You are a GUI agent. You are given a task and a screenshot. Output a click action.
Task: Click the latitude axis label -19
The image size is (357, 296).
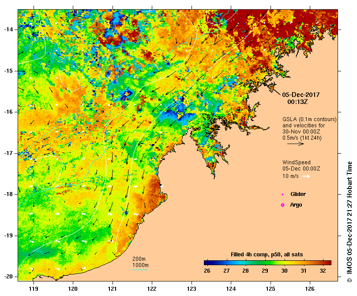[x=8, y=236]
